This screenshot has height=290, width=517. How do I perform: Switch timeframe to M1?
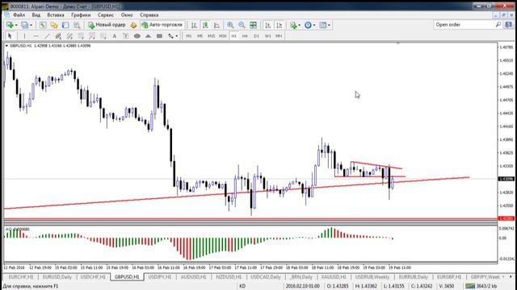pyautogui.click(x=188, y=35)
